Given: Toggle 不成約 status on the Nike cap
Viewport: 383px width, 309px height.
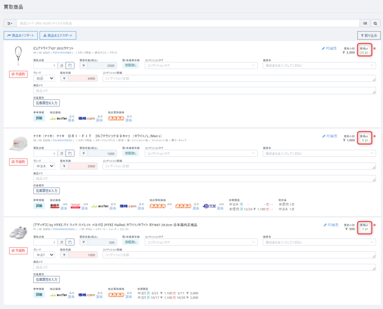Looking at the screenshot, I should pyautogui.click(x=18, y=162).
